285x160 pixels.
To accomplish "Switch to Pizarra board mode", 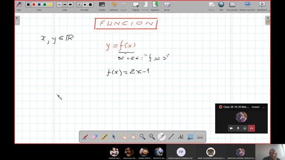I will tap(212, 4).
